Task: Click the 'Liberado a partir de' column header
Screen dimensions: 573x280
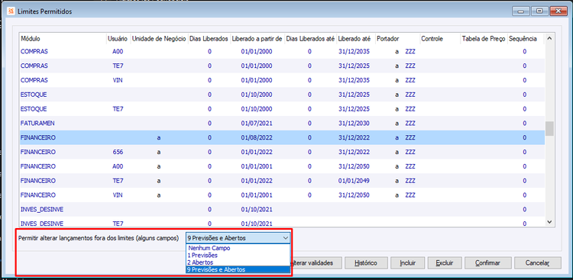Action: pyautogui.click(x=257, y=39)
